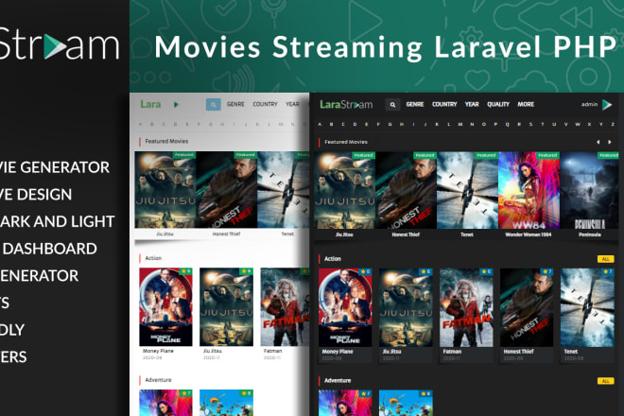The image size is (624, 416).
Task: Open Jiu Jitsu poster in dark theme Action row
Action: [406, 307]
